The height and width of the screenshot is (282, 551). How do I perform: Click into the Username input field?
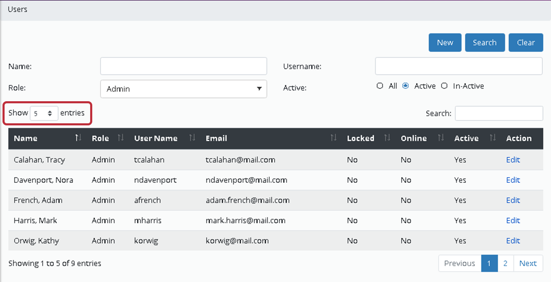pyautogui.click(x=458, y=66)
